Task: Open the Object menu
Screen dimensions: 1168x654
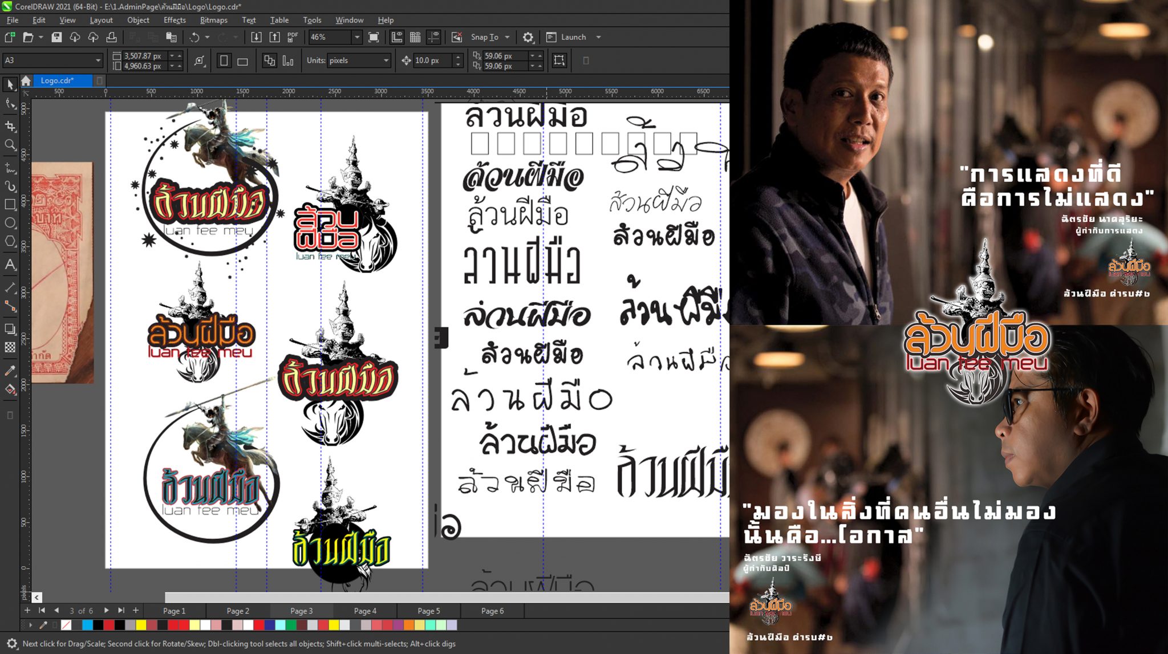Action: 138,20
